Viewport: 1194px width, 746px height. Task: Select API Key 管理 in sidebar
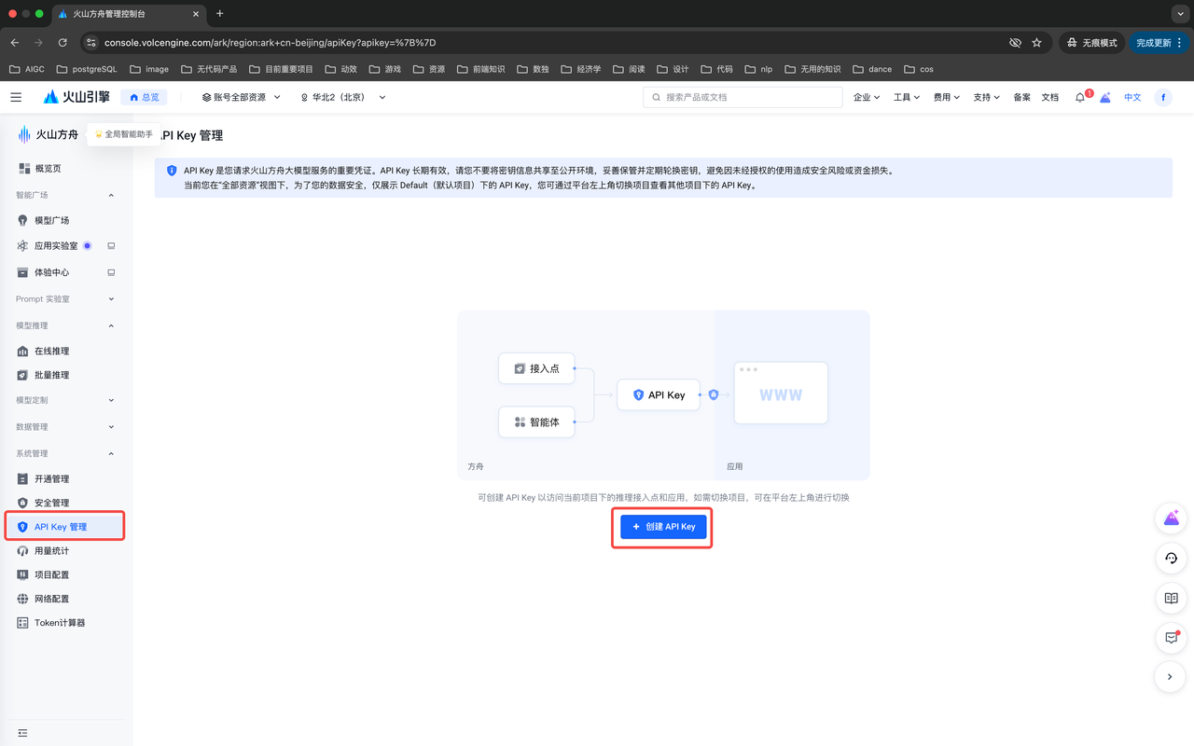point(63,527)
